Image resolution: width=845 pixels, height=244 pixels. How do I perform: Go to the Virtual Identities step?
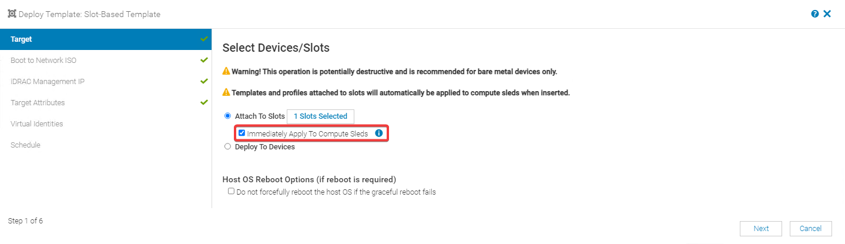click(x=36, y=123)
